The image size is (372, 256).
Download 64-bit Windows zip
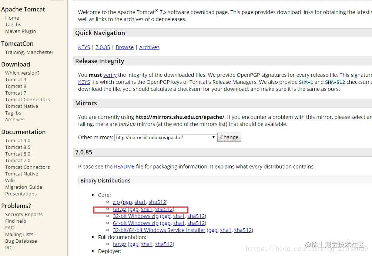pos(136,223)
